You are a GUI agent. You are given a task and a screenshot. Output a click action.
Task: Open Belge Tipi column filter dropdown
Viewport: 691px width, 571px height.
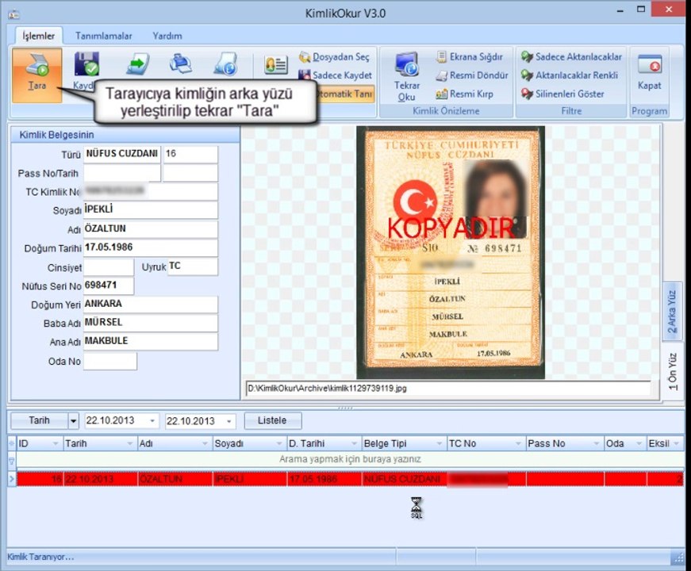pos(440,443)
